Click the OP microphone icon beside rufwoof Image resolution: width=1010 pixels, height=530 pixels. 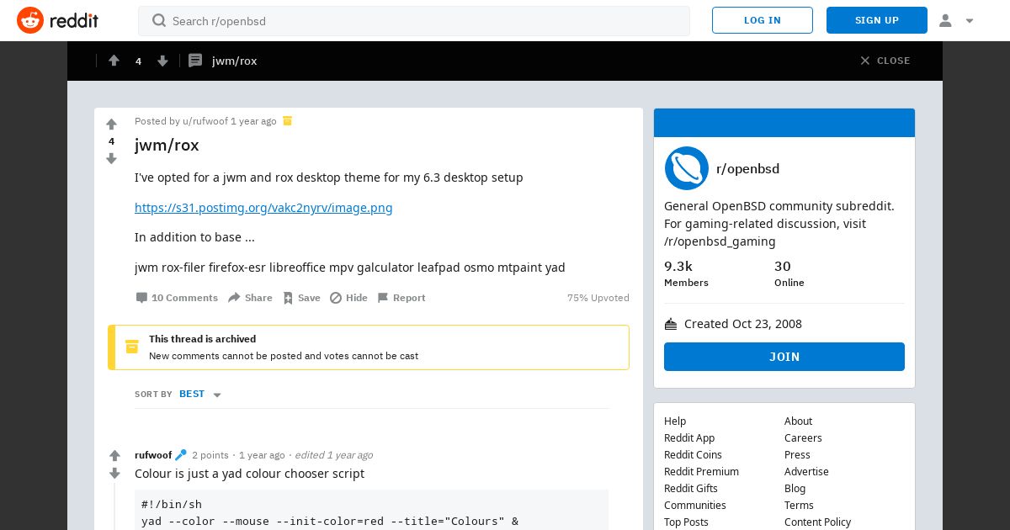point(180,455)
